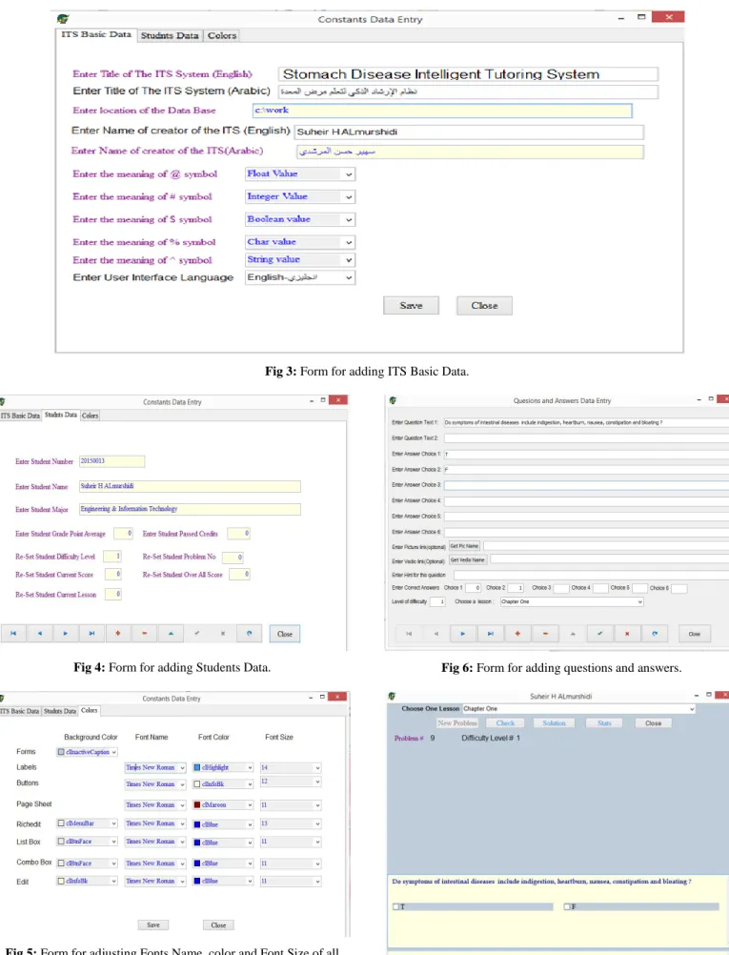
Task: Select Studnts Data tab in Colors window
Action: [x=60, y=711]
